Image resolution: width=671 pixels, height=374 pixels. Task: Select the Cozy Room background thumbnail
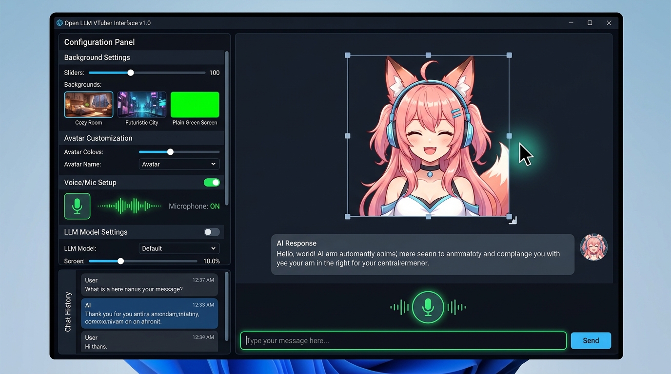point(89,105)
